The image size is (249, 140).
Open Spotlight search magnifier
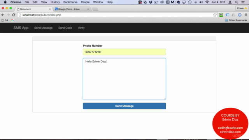pyautogui.click(x=237, y=2)
